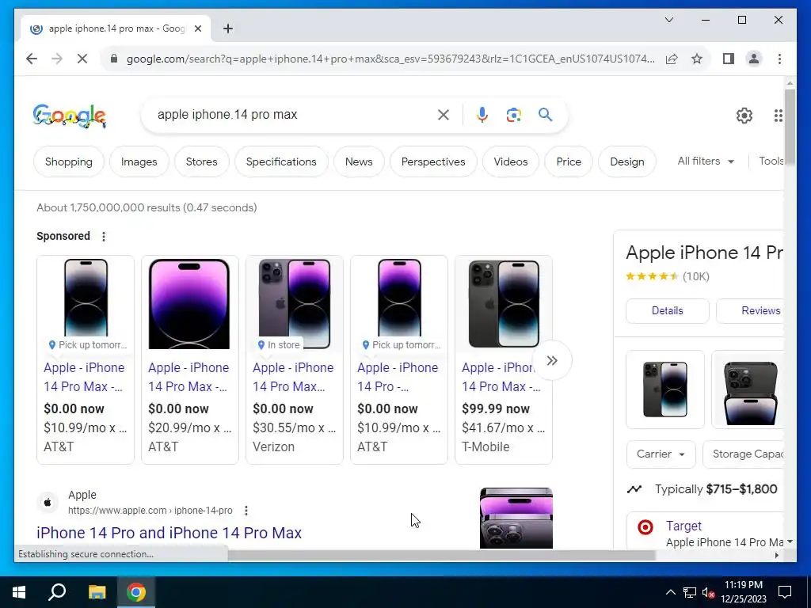The height and width of the screenshot is (608, 811).
Task: Open Windows taskbar search
Action: [x=57, y=592]
